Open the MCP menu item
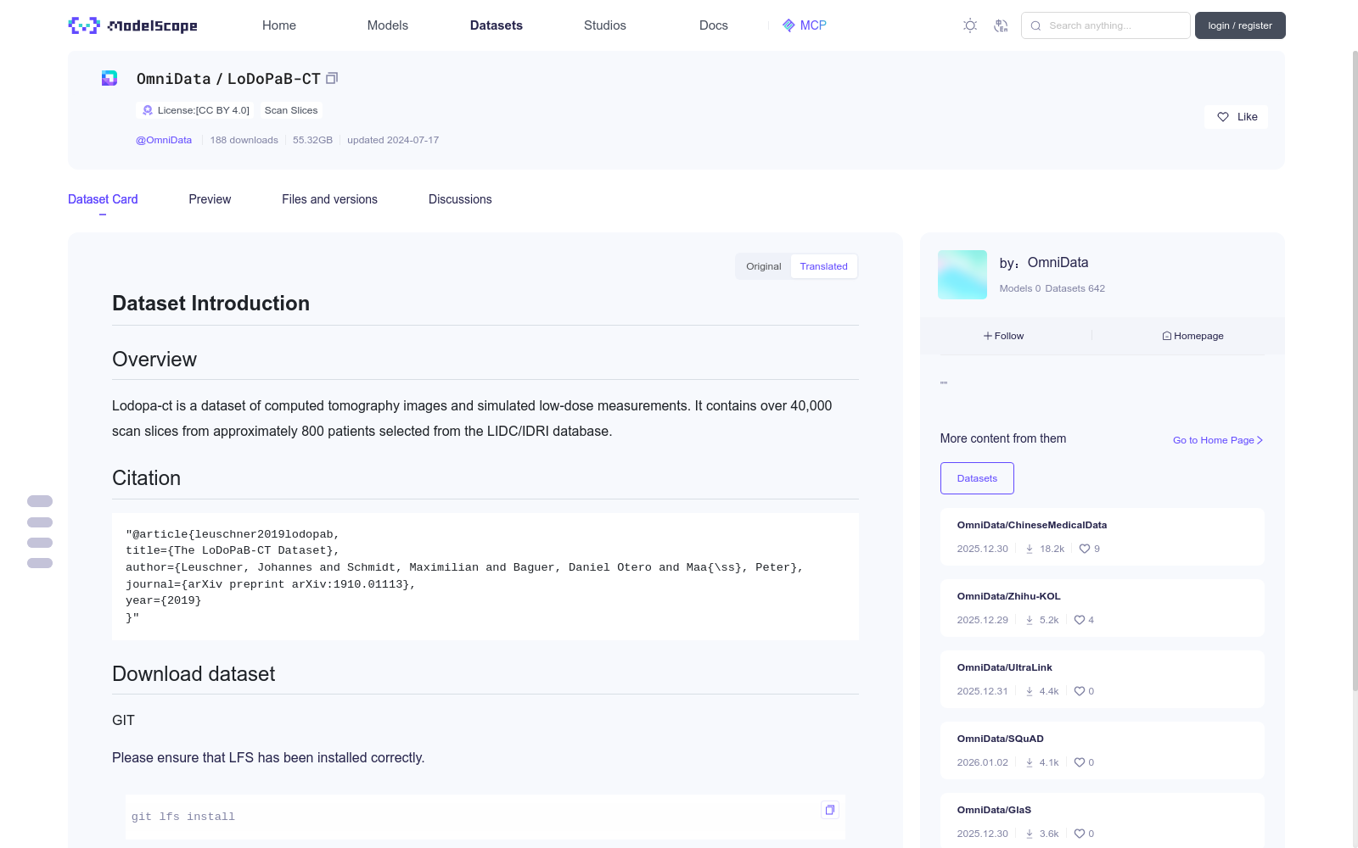1358x848 pixels. tap(805, 25)
